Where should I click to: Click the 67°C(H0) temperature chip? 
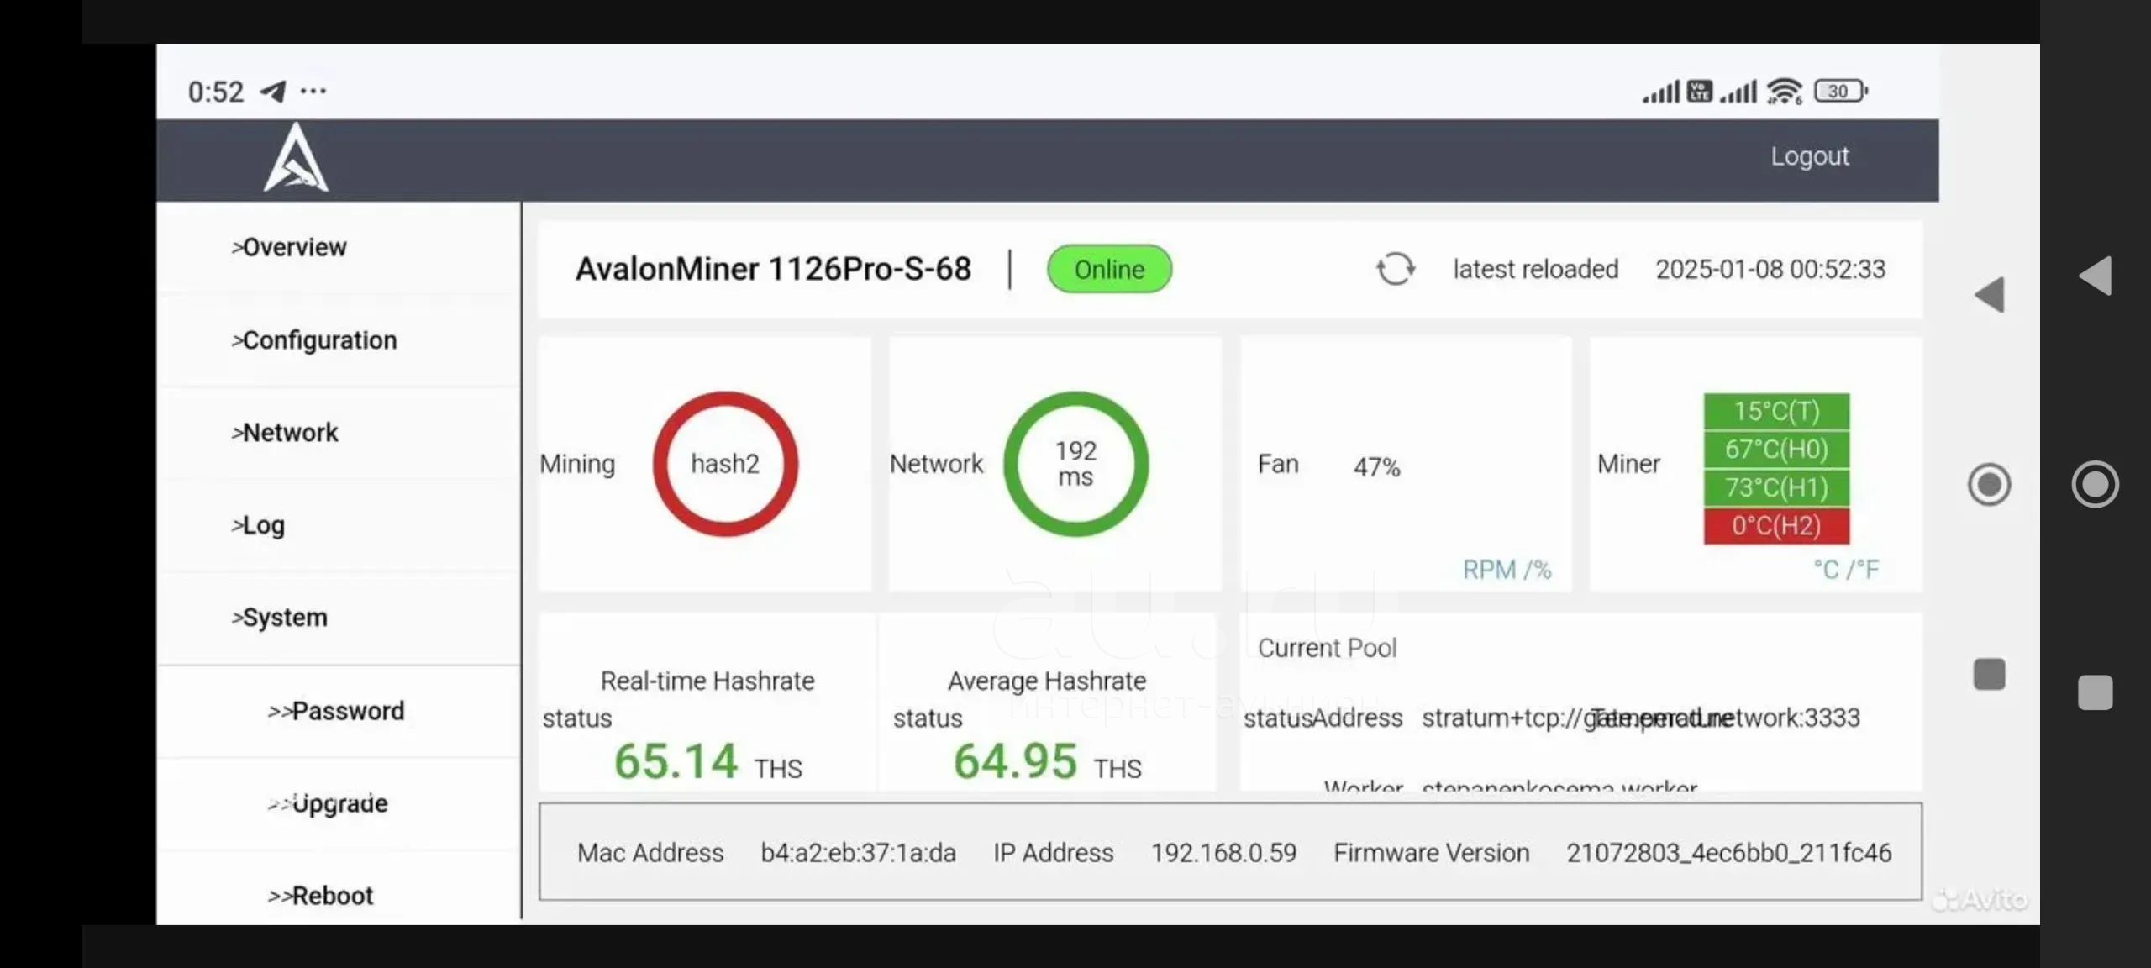[x=1776, y=449]
